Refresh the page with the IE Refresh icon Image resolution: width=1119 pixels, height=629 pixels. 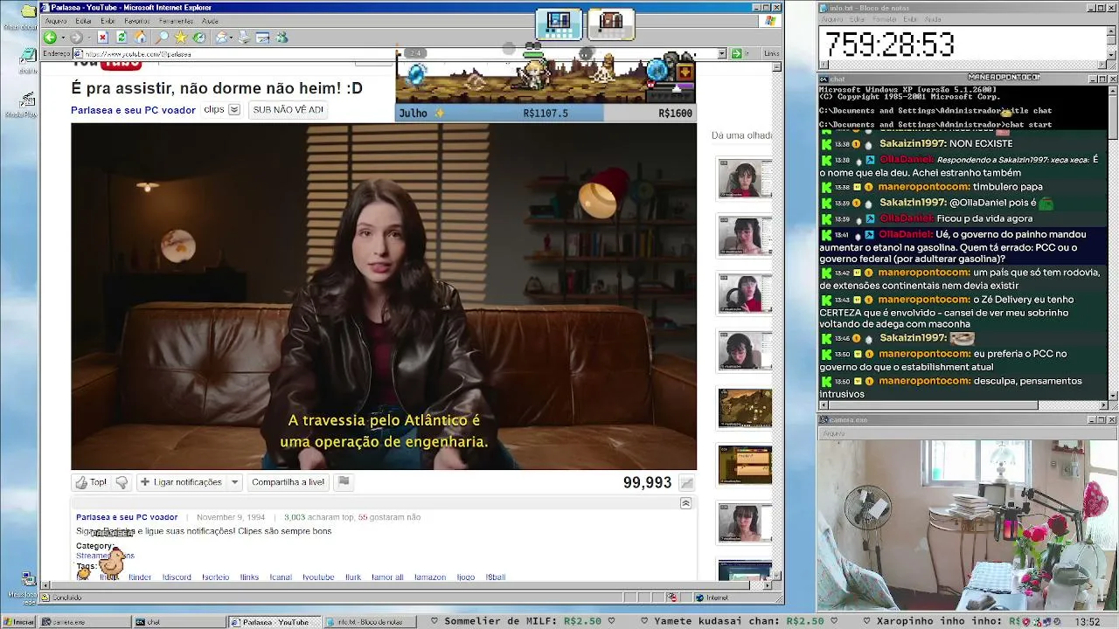(122, 38)
